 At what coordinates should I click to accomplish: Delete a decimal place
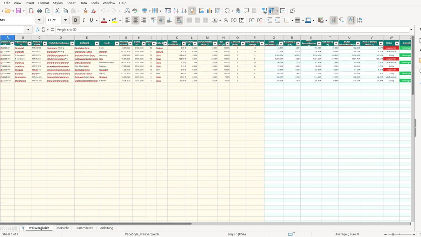coord(260,20)
